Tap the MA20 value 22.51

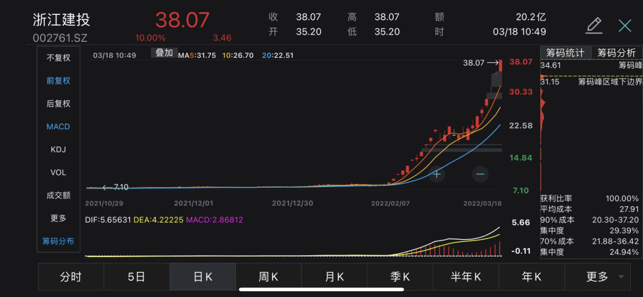click(278, 55)
